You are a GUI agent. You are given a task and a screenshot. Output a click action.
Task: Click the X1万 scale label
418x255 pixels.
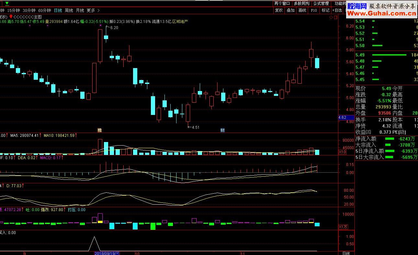(x=343, y=227)
